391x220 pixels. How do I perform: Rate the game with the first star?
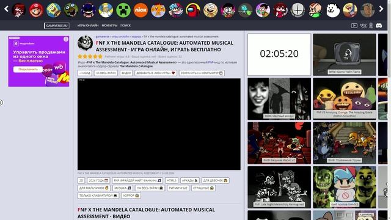(x=80, y=57)
